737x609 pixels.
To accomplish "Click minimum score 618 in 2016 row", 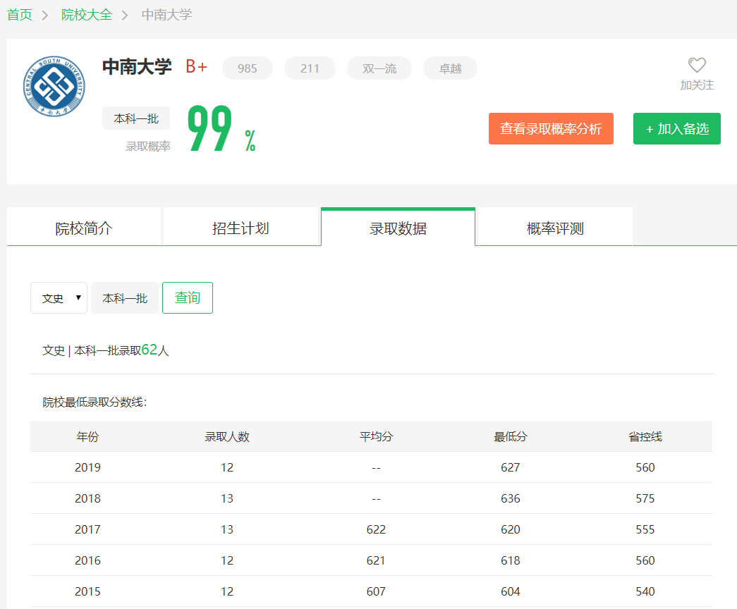I will coord(511,560).
